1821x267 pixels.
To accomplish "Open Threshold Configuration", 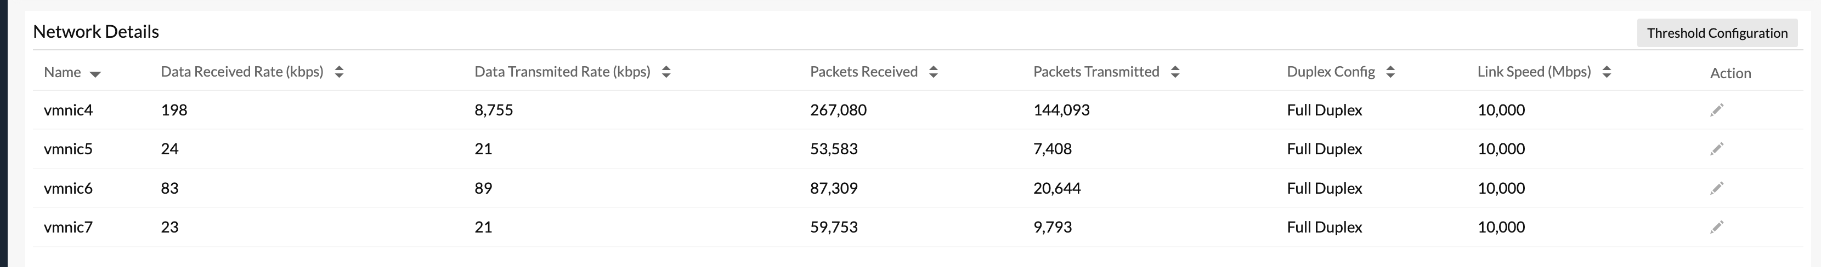I will (x=1717, y=33).
